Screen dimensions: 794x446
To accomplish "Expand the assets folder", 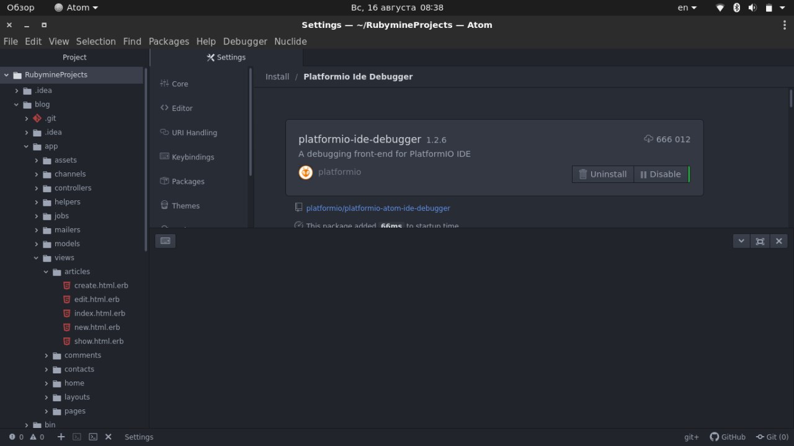I will (37, 160).
